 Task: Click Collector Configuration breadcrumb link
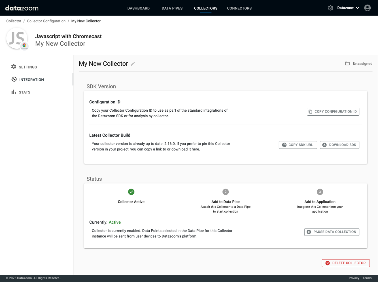46,21
